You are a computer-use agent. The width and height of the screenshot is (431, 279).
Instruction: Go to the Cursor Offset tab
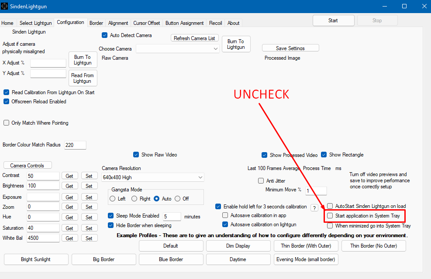[x=147, y=23]
